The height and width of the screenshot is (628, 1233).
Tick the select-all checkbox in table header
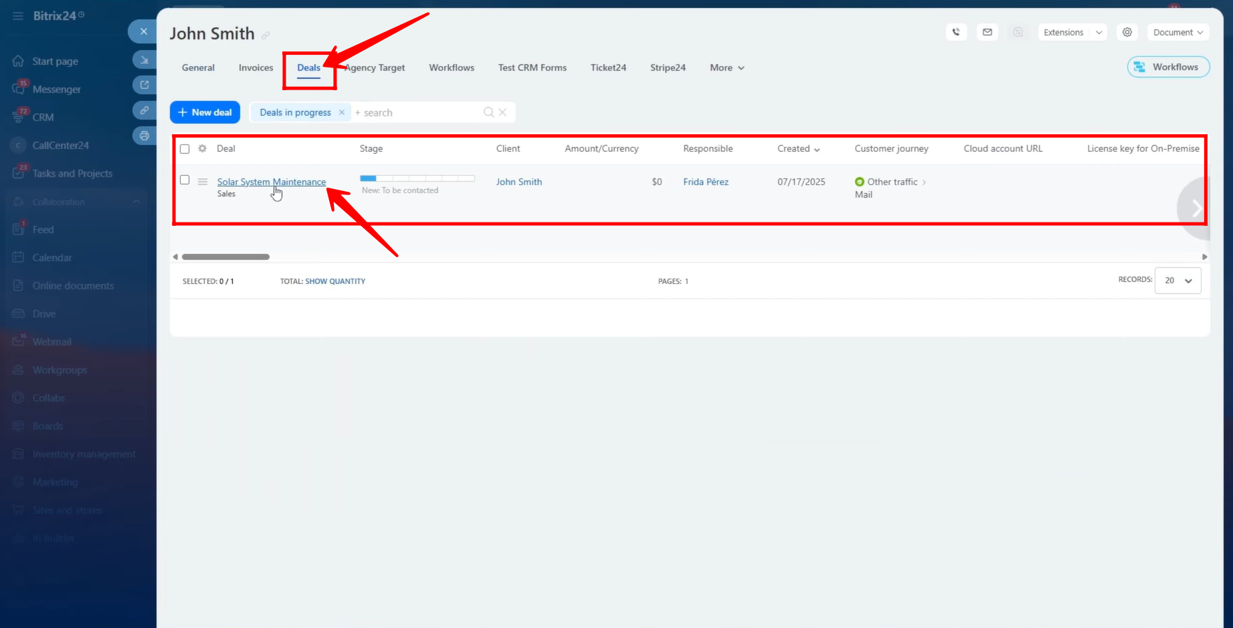[185, 149]
